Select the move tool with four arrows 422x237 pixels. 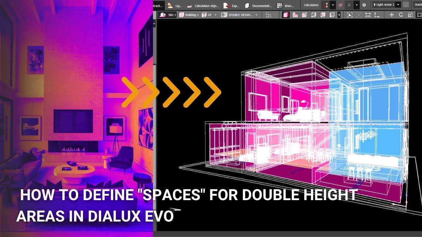[392, 15]
